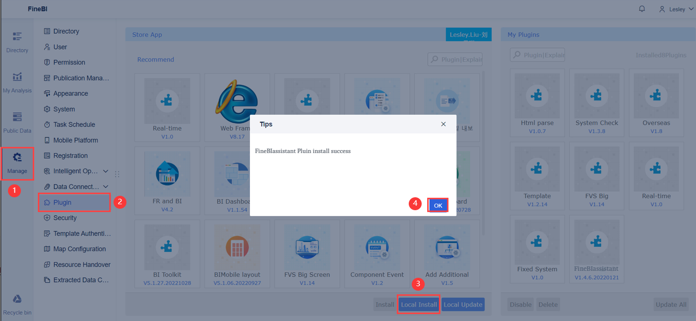Click the Html parse plugin icon
Viewport: 696px width, 321px height.
tap(537, 96)
